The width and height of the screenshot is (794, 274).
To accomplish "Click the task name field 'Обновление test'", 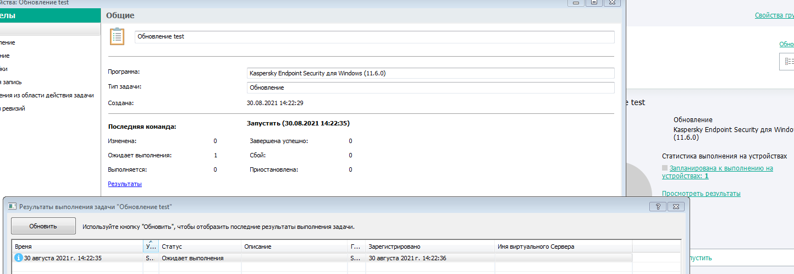I will [374, 37].
